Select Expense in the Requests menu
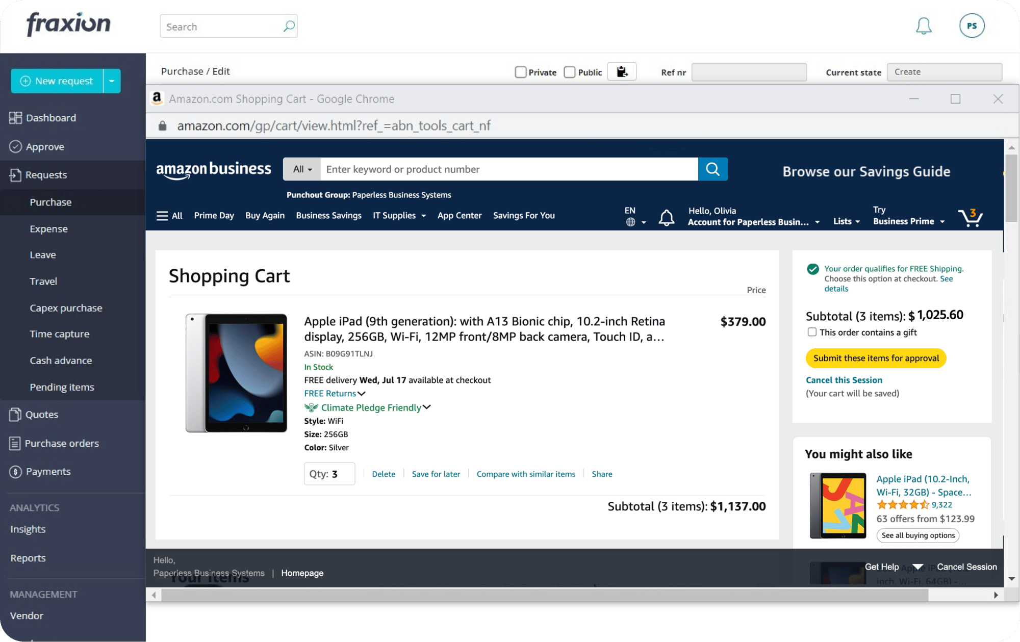Screen dimensions: 1020x642 48,229
